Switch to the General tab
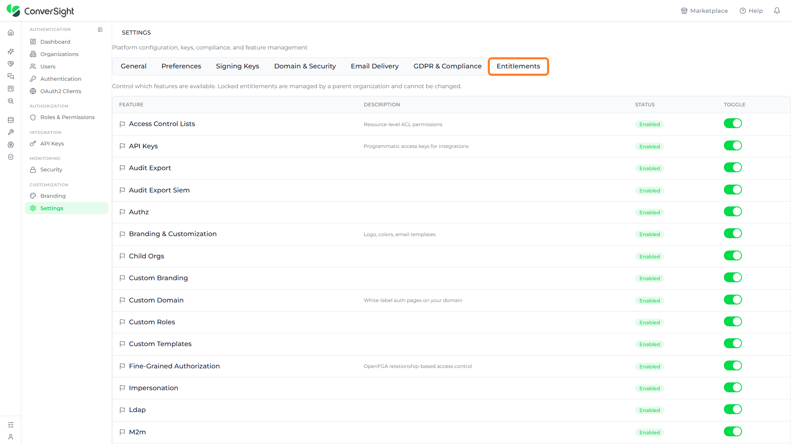 133,66
